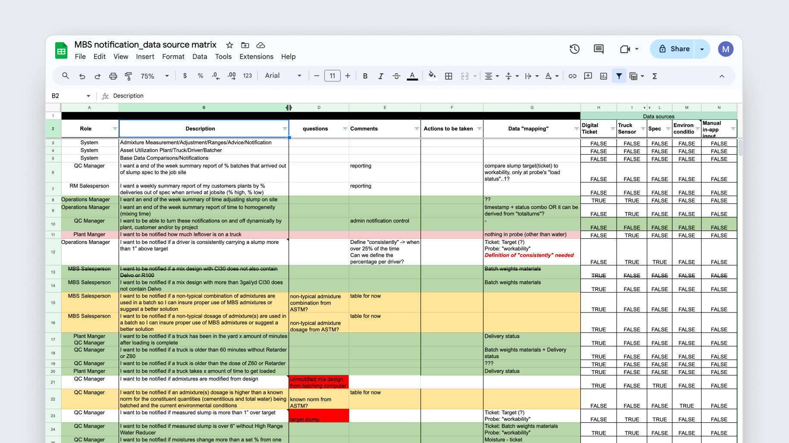Open filter on Role column header
789x443 pixels.
(x=115, y=129)
